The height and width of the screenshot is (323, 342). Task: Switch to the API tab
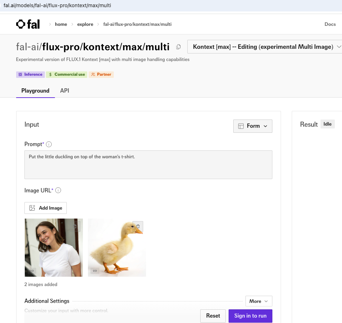(65, 91)
